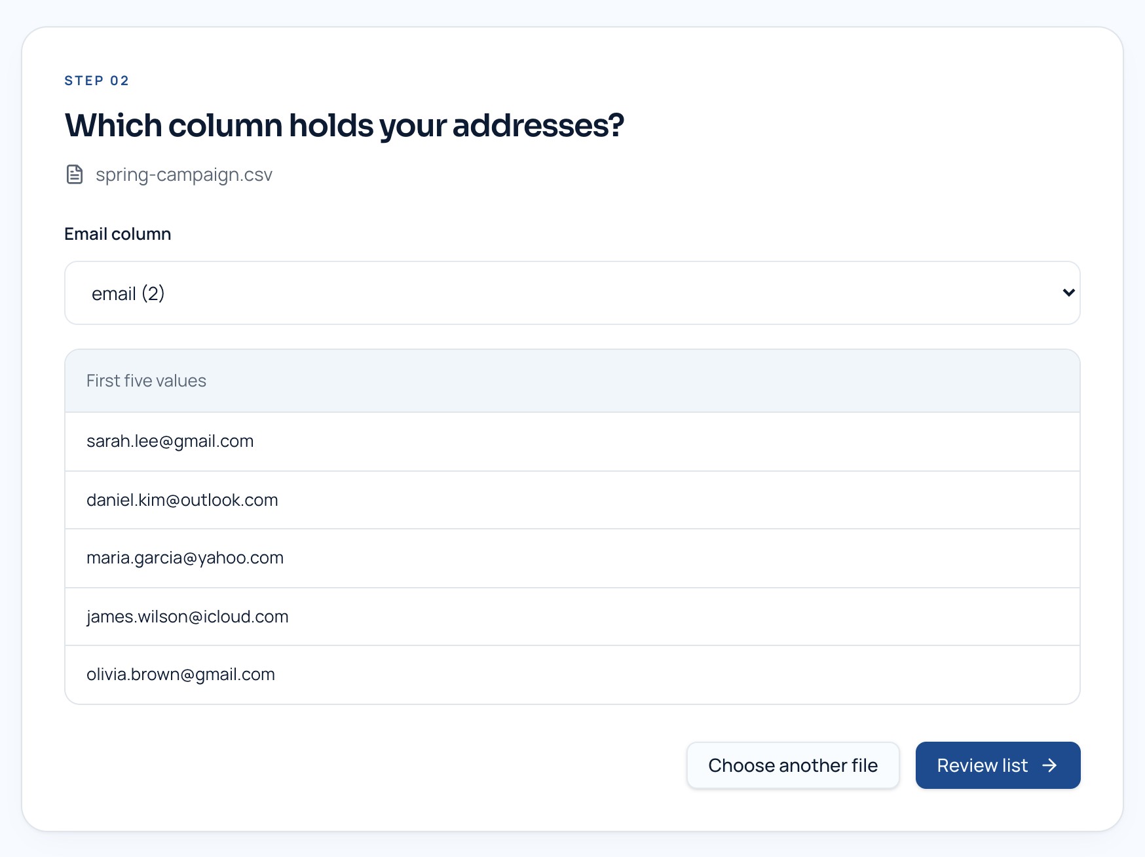
Task: Click the Email column label
Action: 118,234
